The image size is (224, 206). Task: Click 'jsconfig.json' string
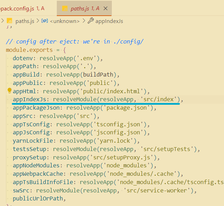pyautogui.click(x=118, y=133)
